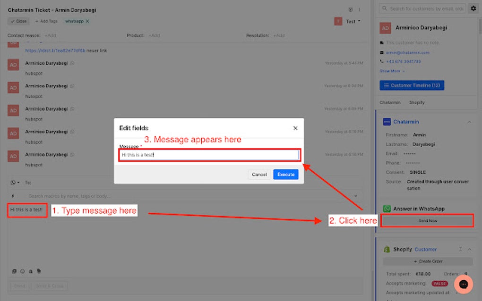Screen dimensions: 482x301
Task: Click the WhatsApp icon beside Answer in WhatsApp
Action: (x=387, y=209)
